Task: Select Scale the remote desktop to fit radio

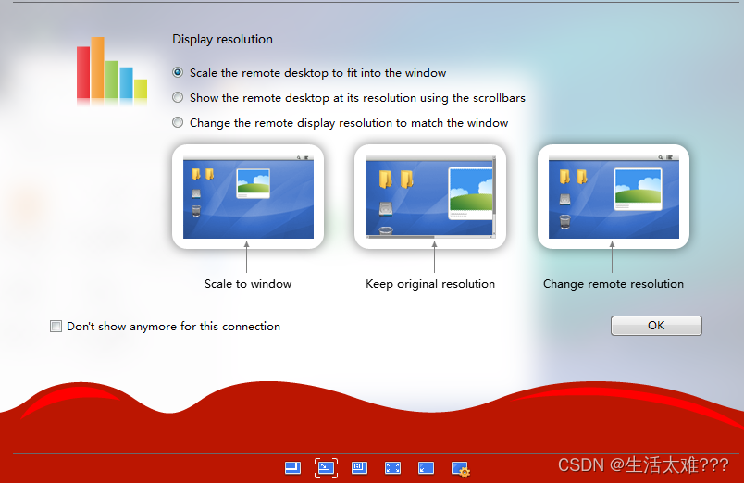Action: tap(178, 72)
